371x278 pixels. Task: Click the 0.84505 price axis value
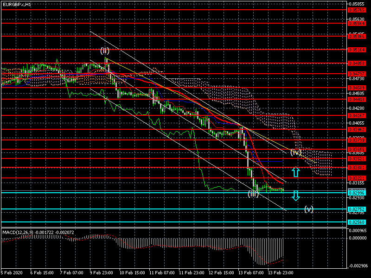click(357, 94)
